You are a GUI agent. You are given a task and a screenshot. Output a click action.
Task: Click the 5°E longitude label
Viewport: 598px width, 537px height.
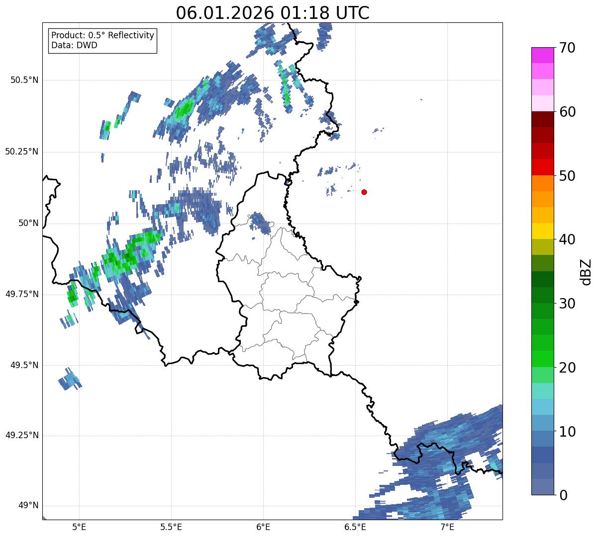(x=79, y=527)
